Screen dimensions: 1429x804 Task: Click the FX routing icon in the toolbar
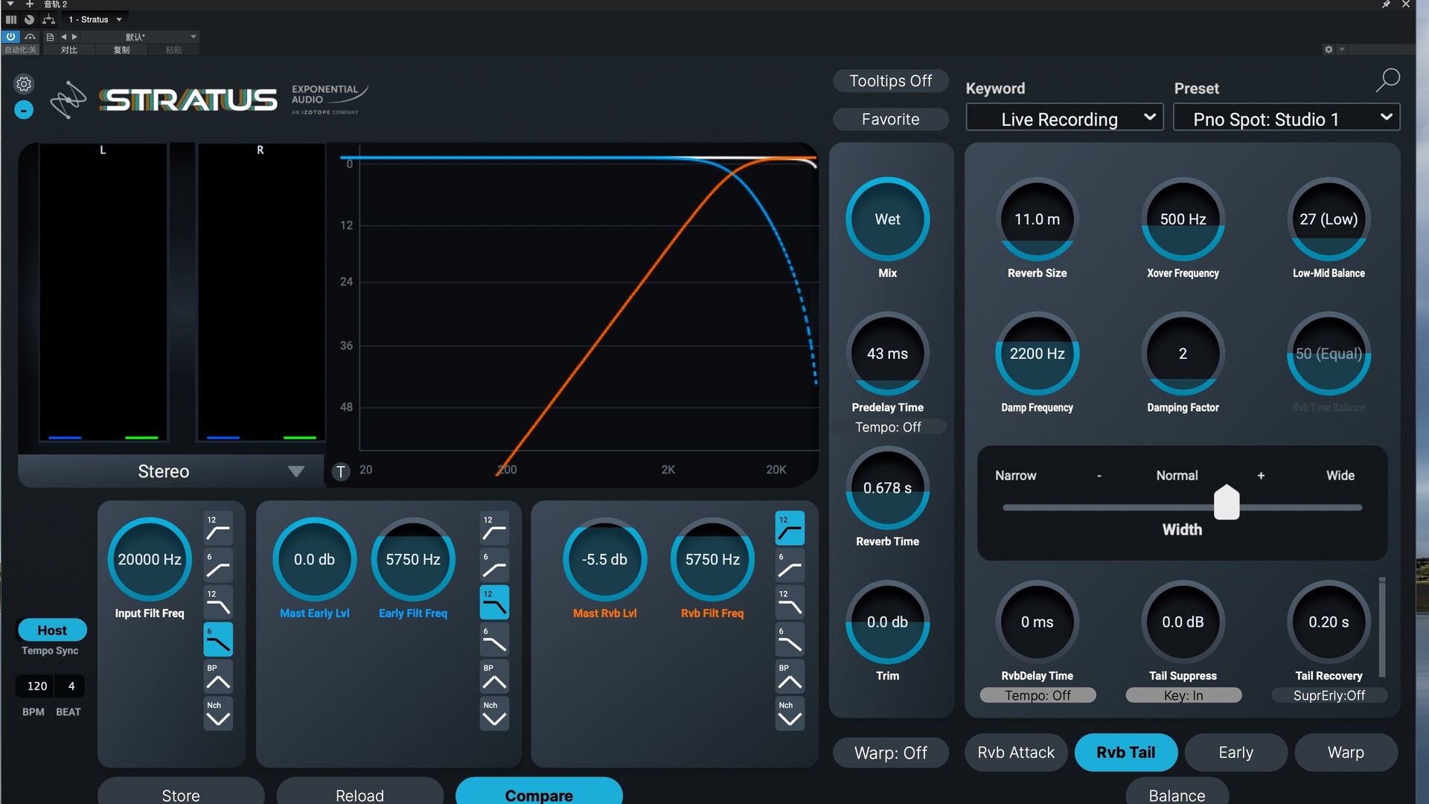49,19
